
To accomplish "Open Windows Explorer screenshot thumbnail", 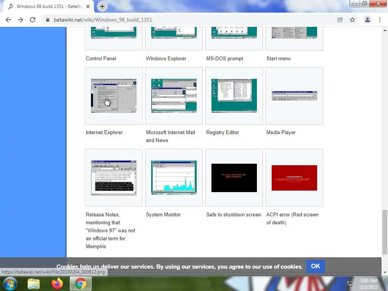I will (174, 33).
